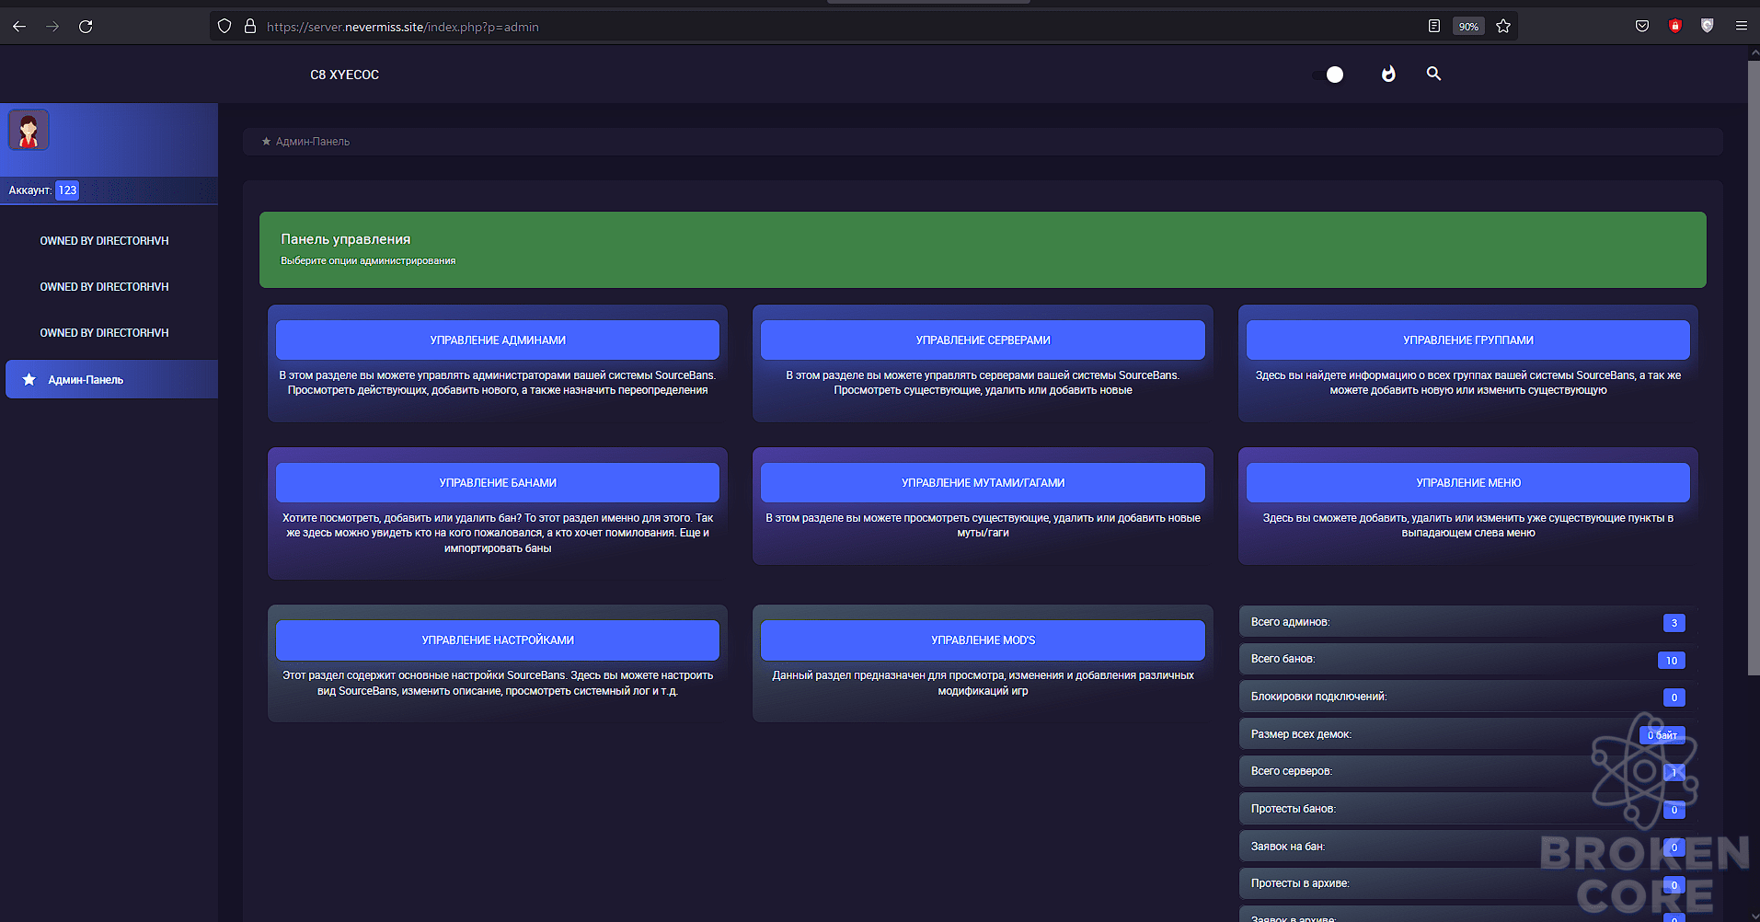Click the Заявок на бан row label

(1288, 847)
